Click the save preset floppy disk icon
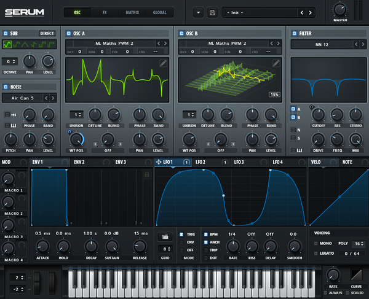 212,12
